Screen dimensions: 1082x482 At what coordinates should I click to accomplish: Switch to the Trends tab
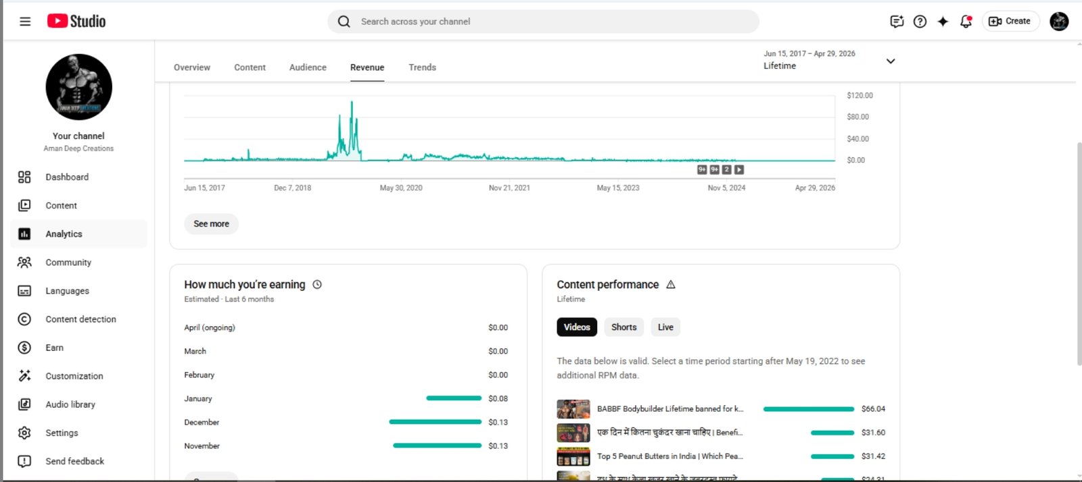pos(422,68)
